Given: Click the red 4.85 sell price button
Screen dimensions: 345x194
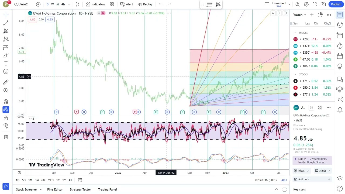Looking at the screenshot, I should (x=32, y=19).
